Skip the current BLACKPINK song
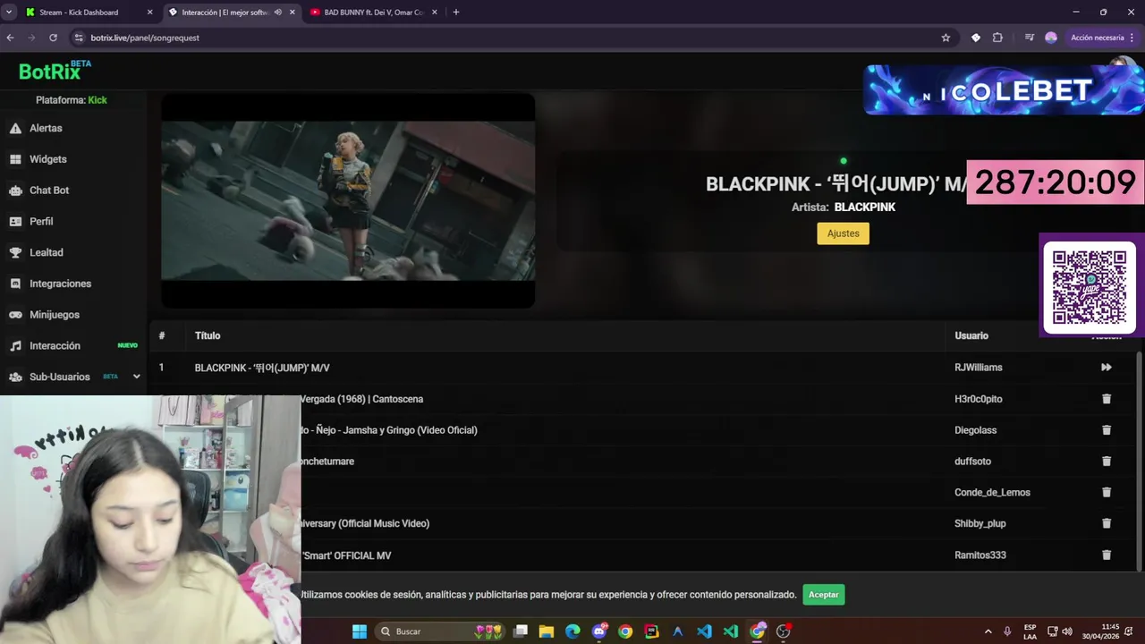The height and width of the screenshot is (644, 1145). click(1107, 368)
